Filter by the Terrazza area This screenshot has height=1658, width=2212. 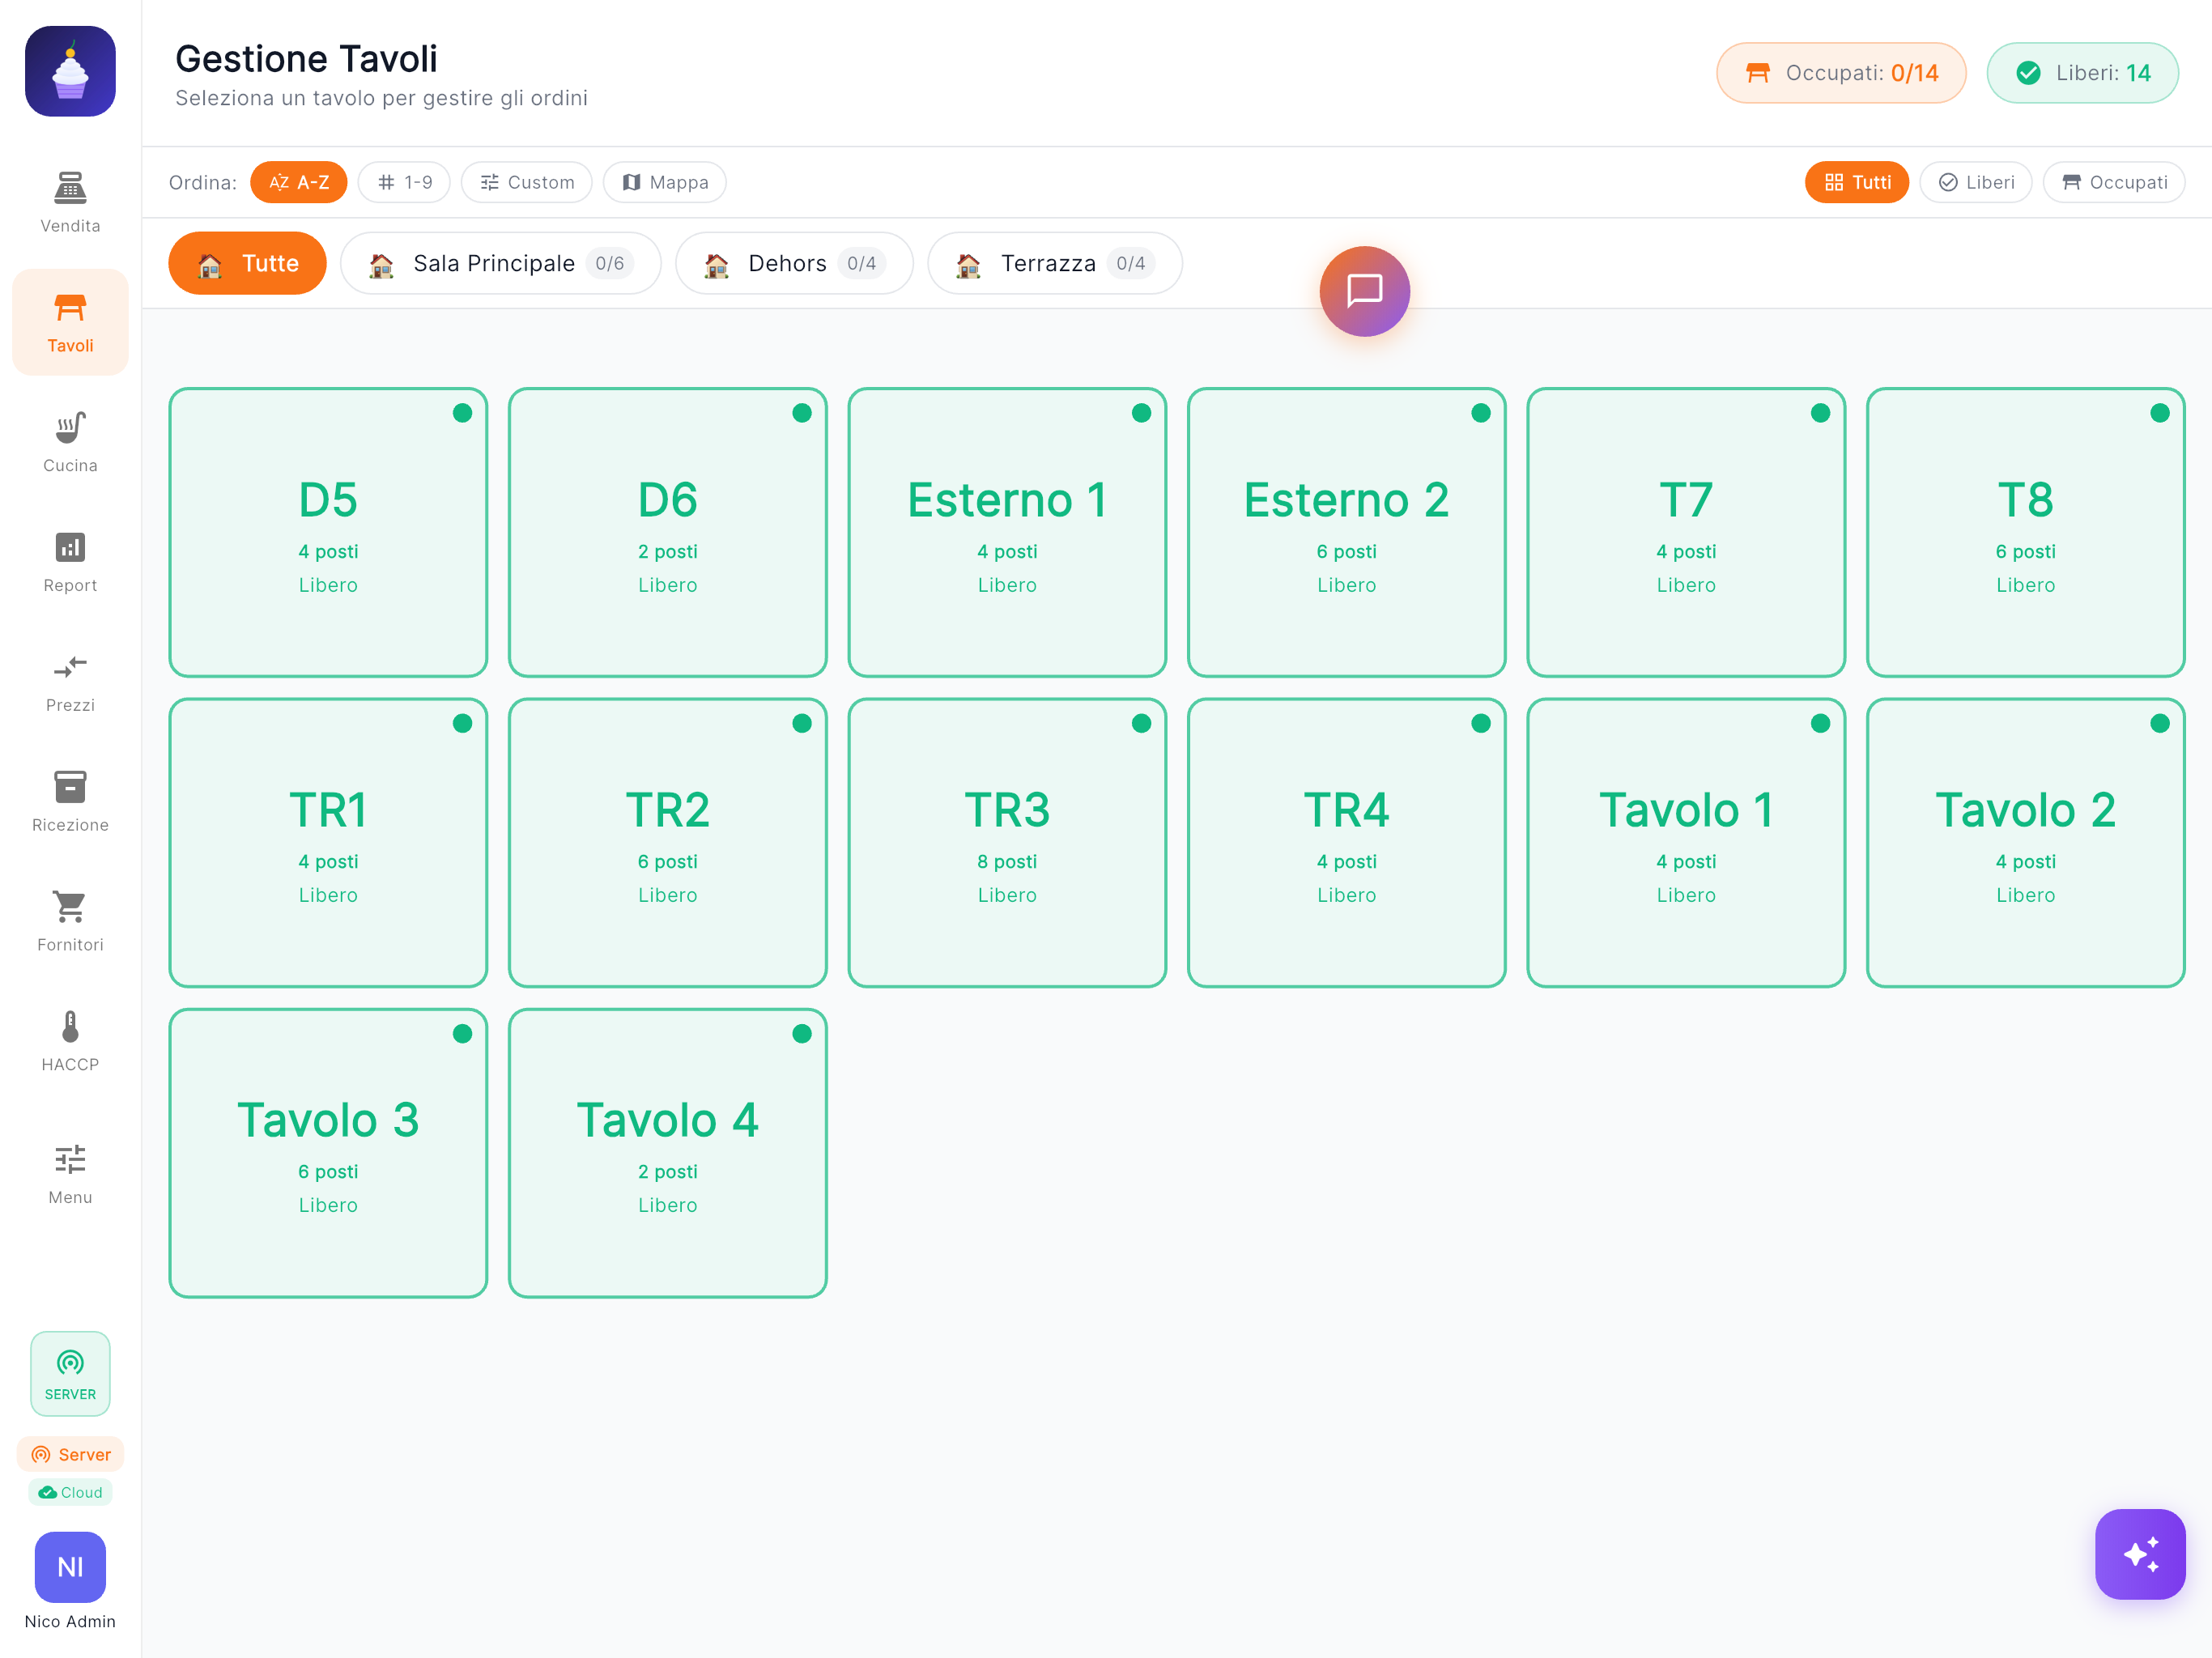tap(1054, 263)
